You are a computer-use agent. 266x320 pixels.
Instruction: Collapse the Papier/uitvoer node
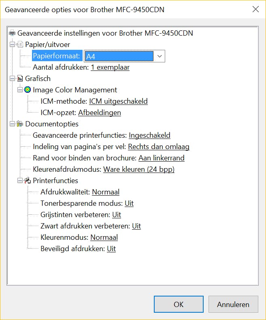[13, 44]
